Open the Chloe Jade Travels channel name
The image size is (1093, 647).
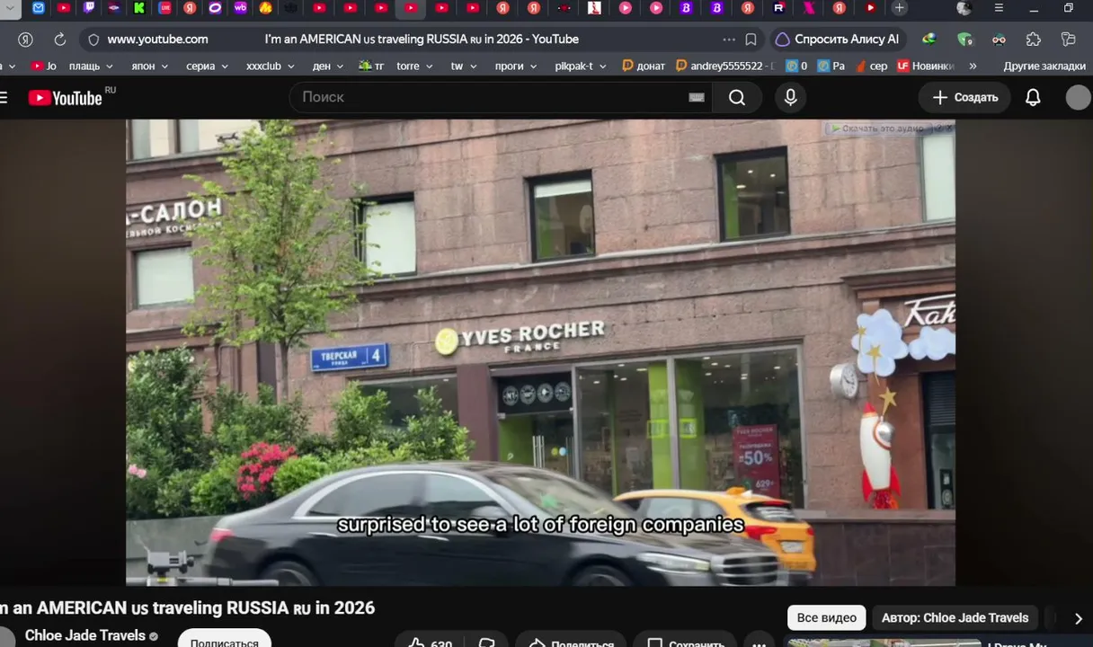85,635
